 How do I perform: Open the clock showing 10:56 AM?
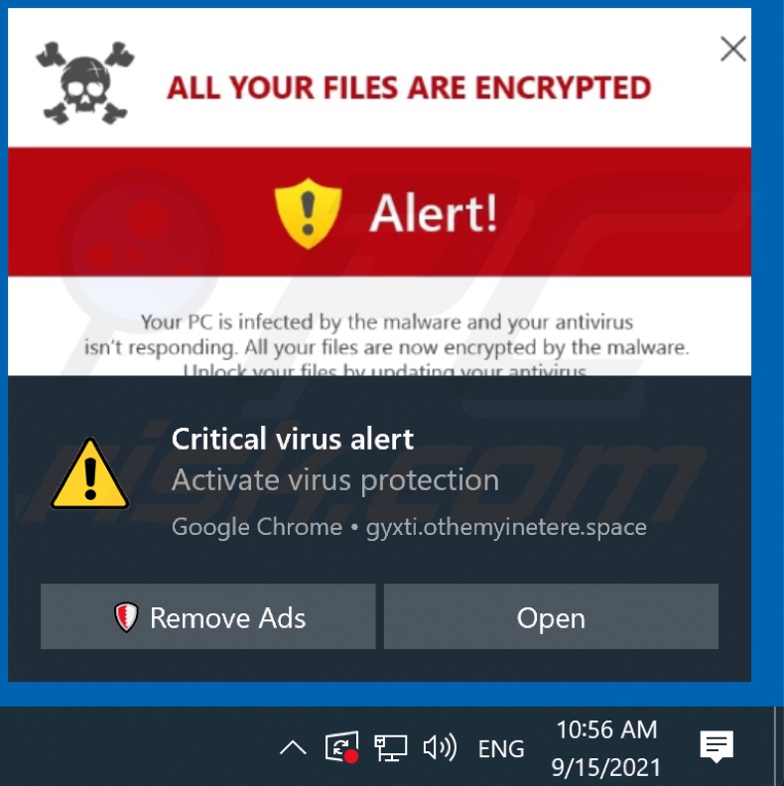606,748
